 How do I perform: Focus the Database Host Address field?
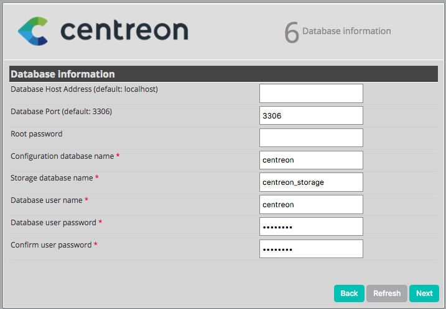pos(311,94)
